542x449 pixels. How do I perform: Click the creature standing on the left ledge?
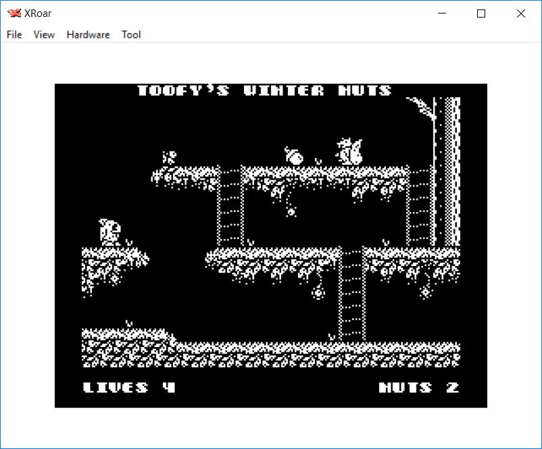[109, 232]
